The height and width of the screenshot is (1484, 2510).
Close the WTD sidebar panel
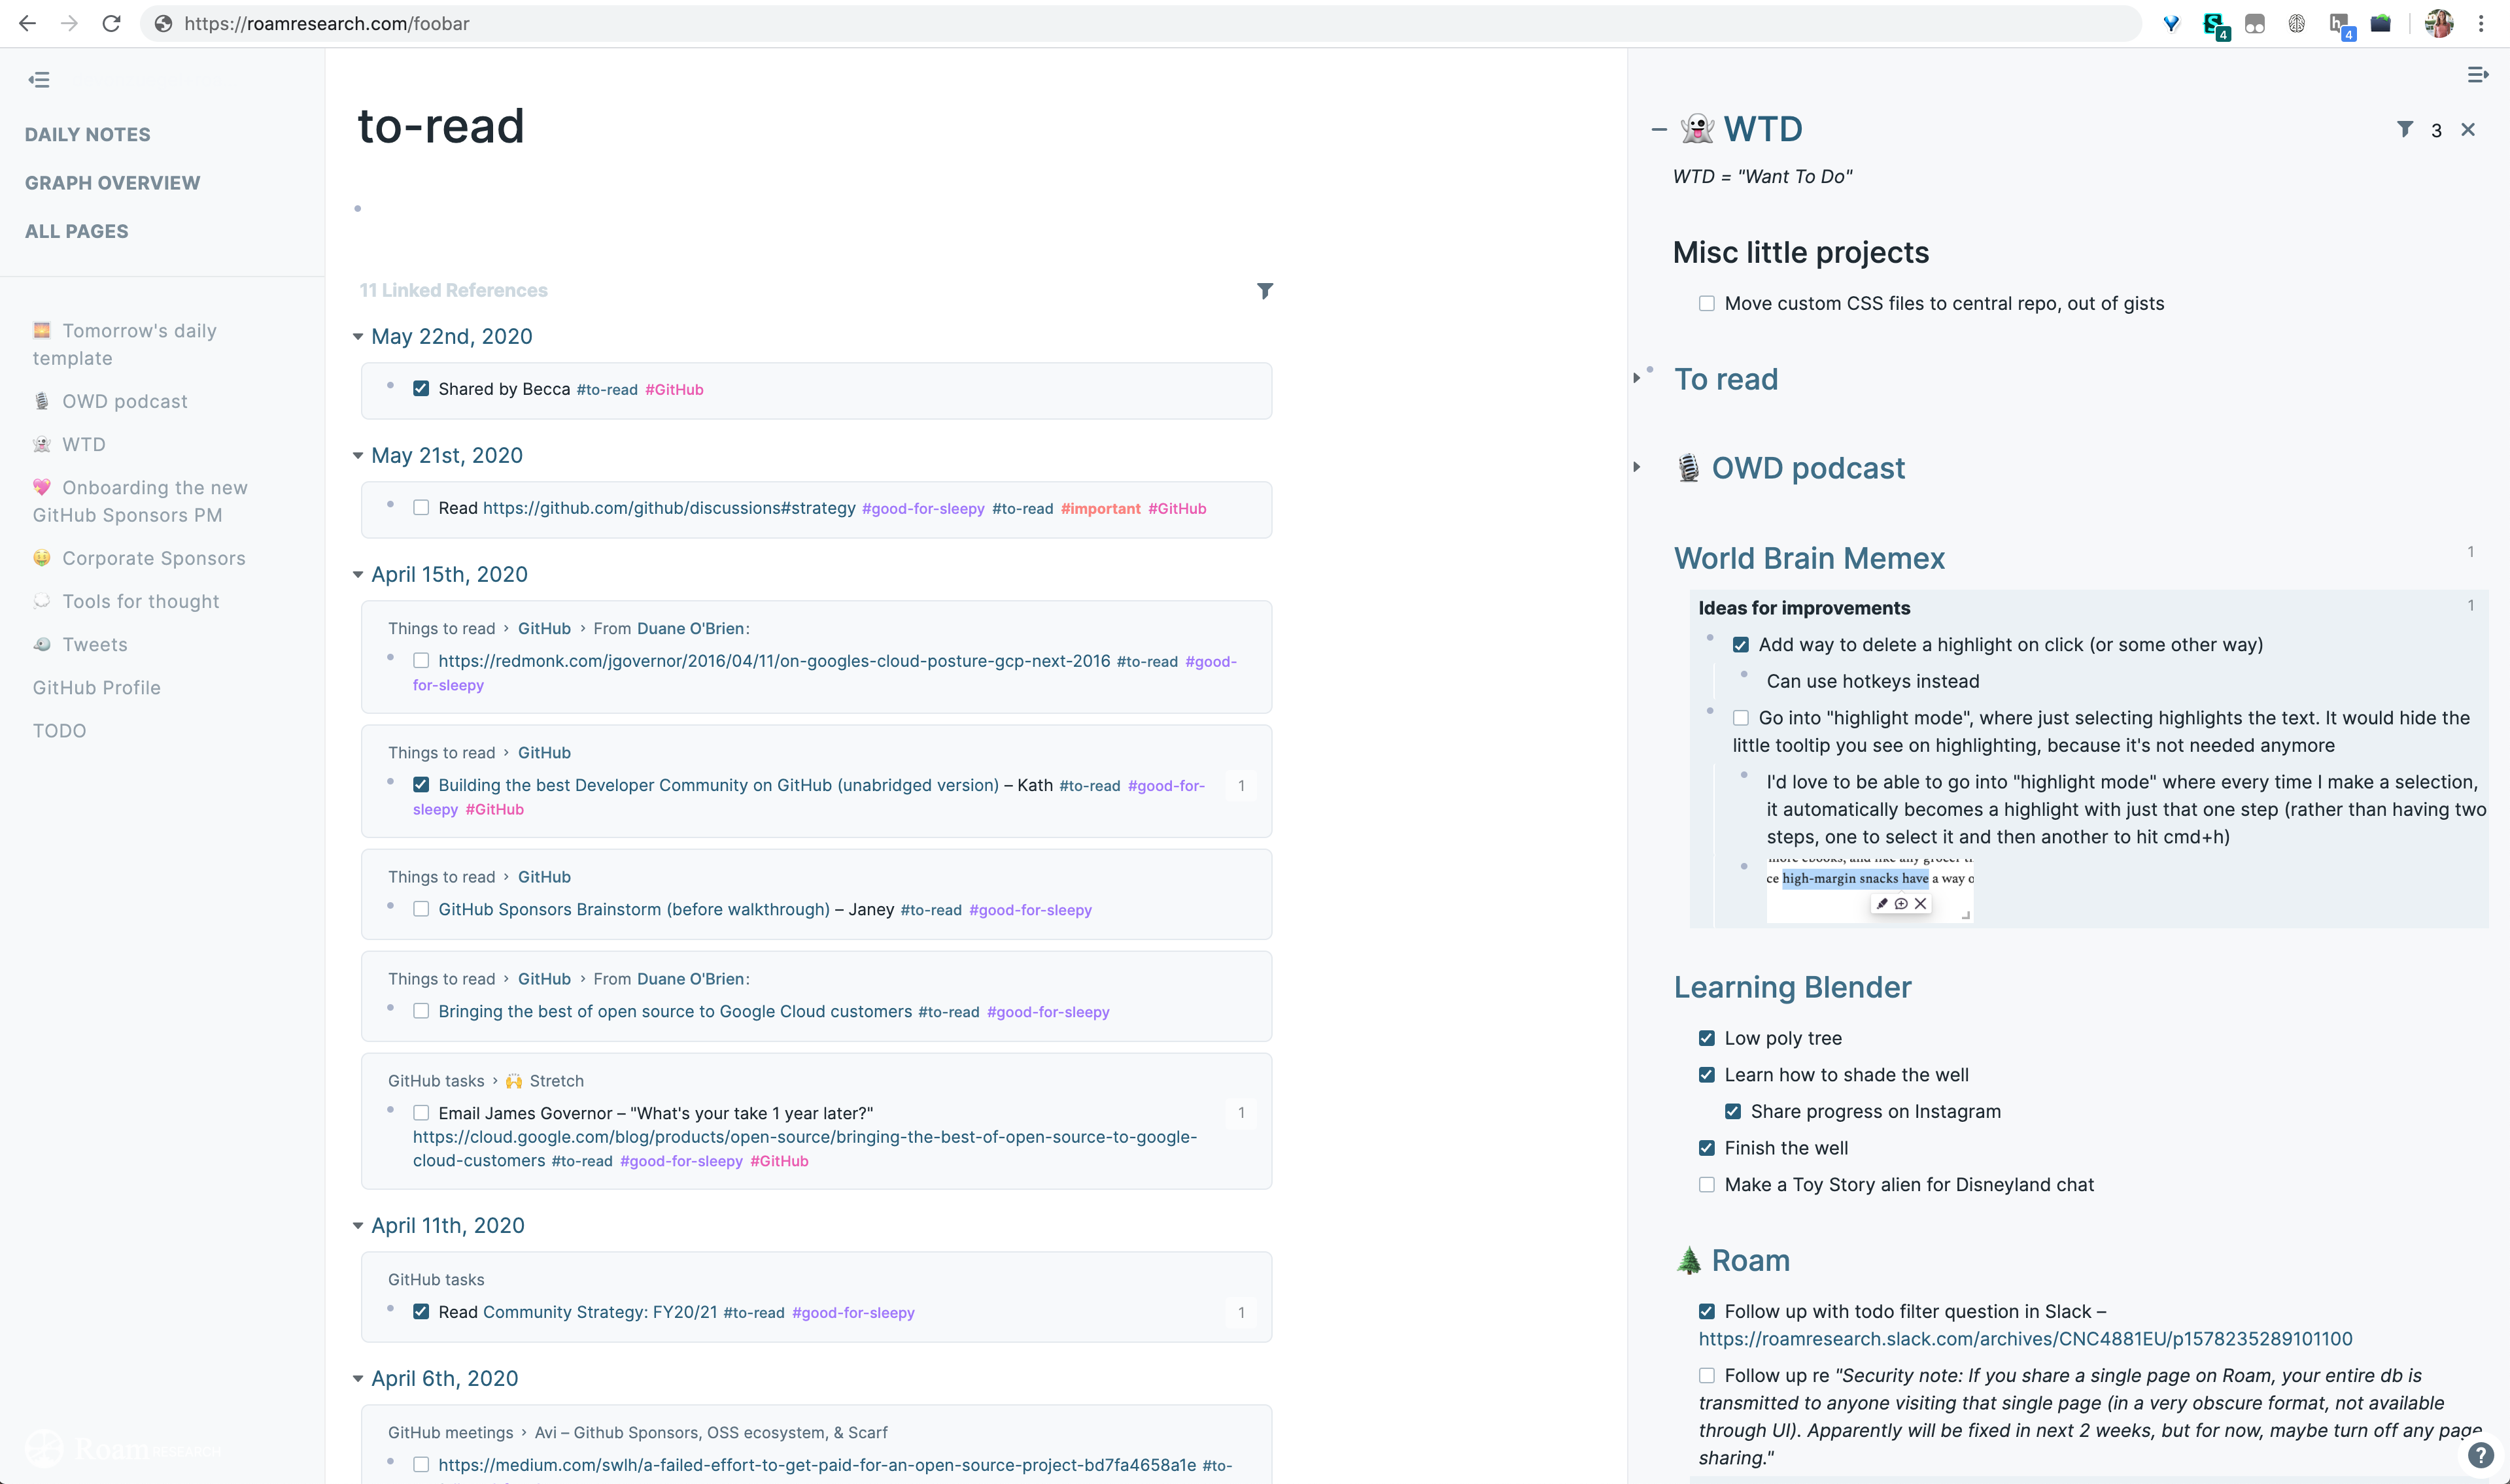[2468, 129]
